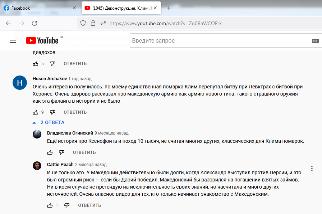Open YouTube hamburger guide menu
Viewport: 322px width, 214px height.
pyautogui.click(x=13, y=40)
